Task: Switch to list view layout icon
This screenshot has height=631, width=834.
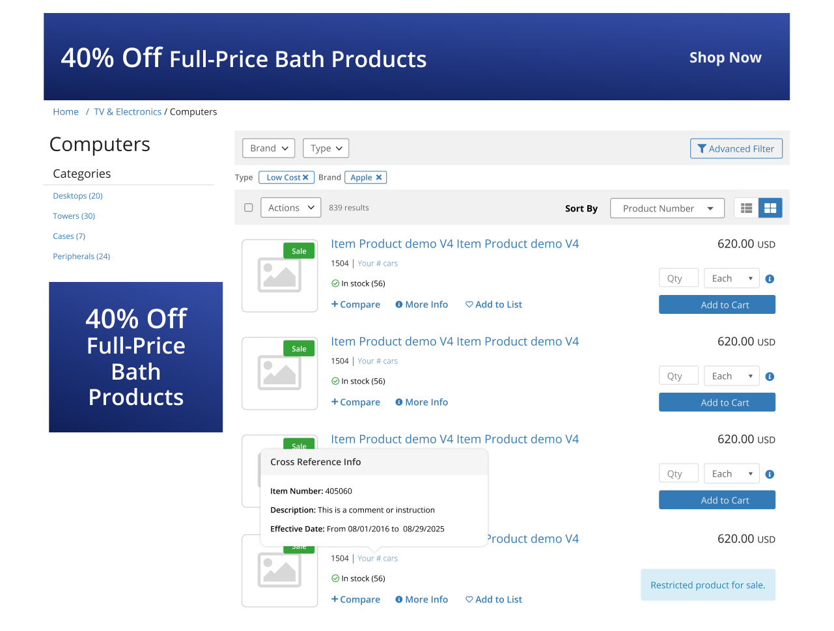Action: pyautogui.click(x=746, y=208)
